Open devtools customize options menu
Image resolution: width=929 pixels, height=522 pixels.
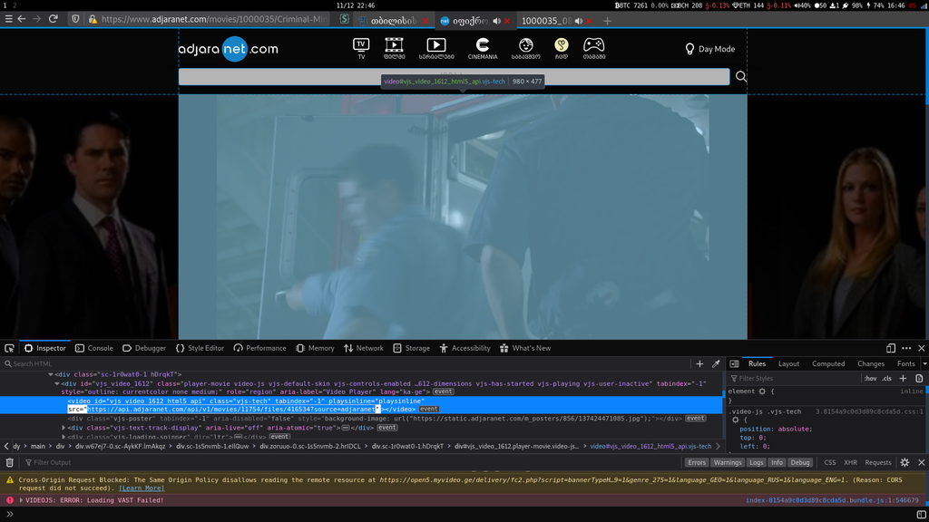pos(906,348)
